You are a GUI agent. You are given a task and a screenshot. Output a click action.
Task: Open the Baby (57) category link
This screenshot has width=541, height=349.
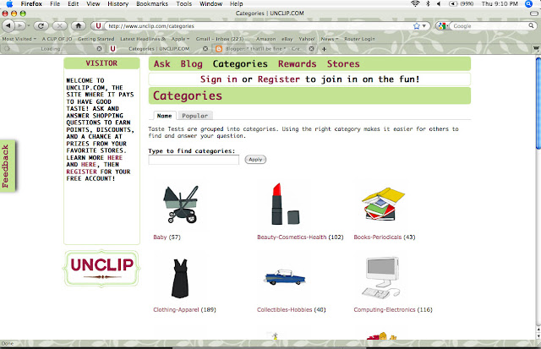[x=167, y=237]
